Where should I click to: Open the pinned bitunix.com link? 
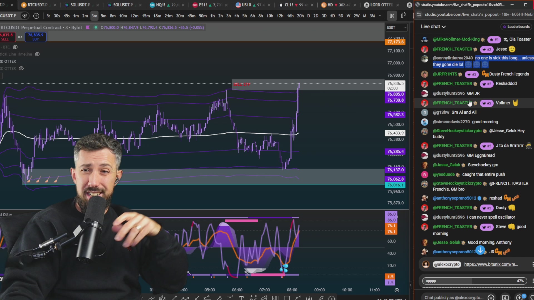(491, 264)
